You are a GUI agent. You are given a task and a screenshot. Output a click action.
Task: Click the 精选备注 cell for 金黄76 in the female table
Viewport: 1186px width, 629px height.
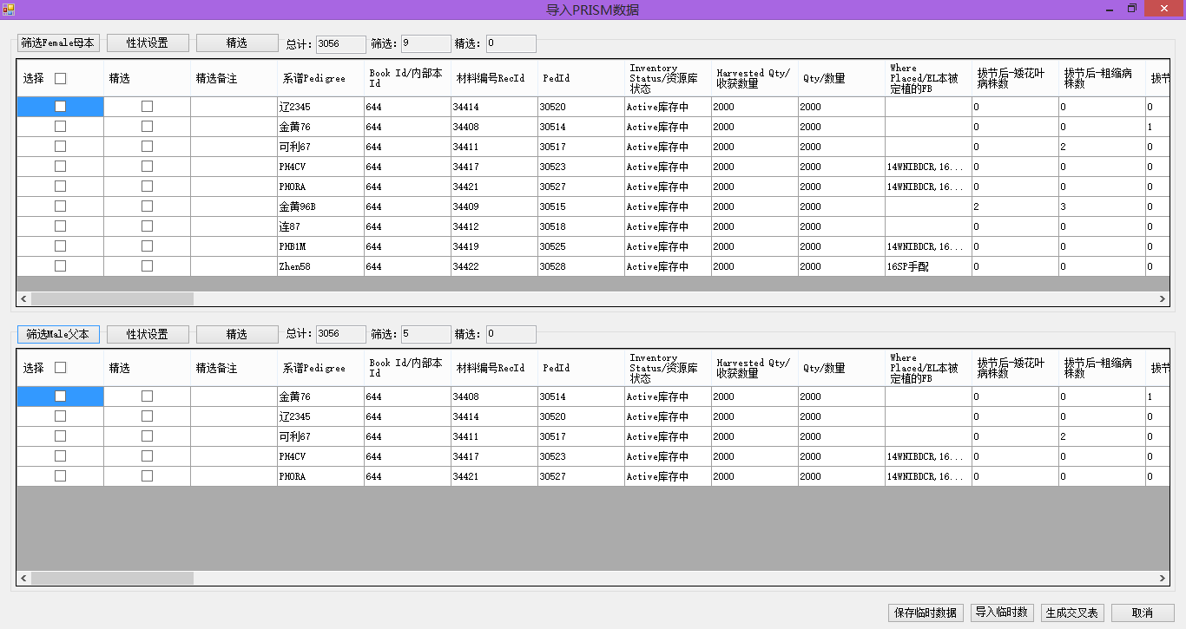[x=234, y=127]
